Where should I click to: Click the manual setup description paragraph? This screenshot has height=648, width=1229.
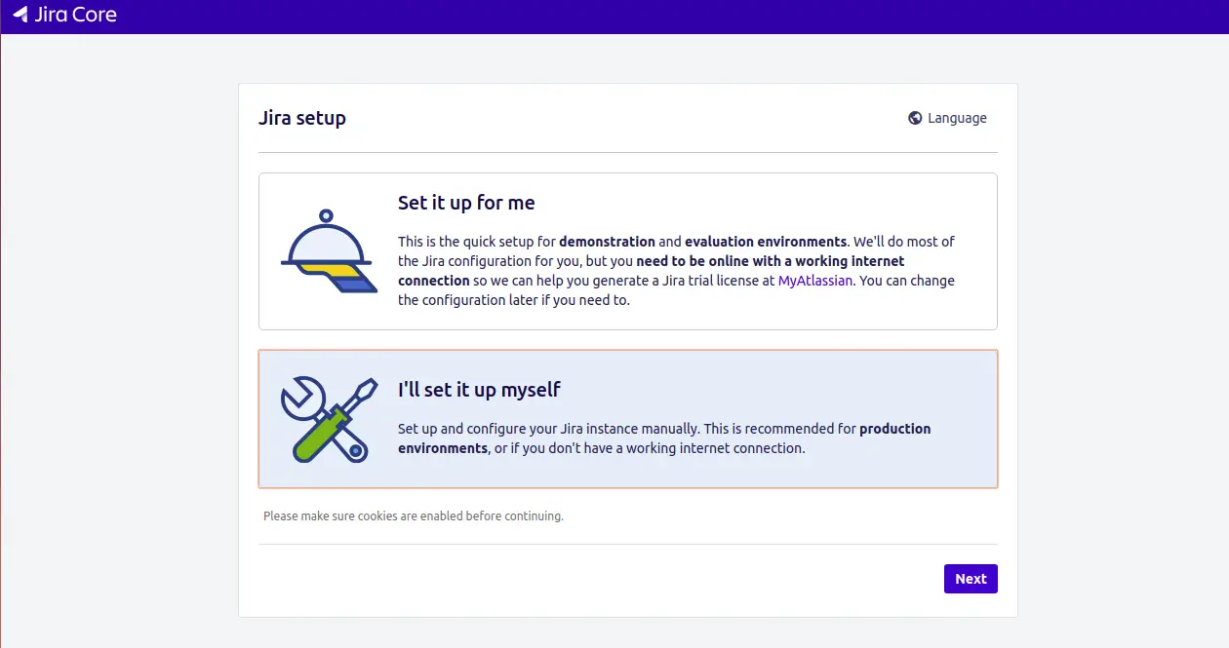[664, 438]
